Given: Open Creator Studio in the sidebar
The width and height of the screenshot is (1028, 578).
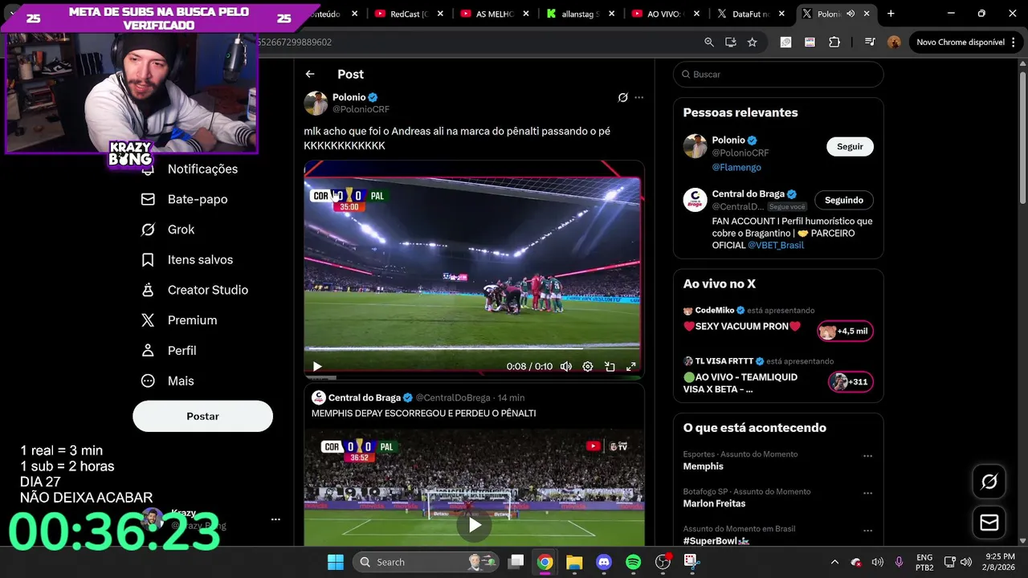Looking at the screenshot, I should point(195,290).
